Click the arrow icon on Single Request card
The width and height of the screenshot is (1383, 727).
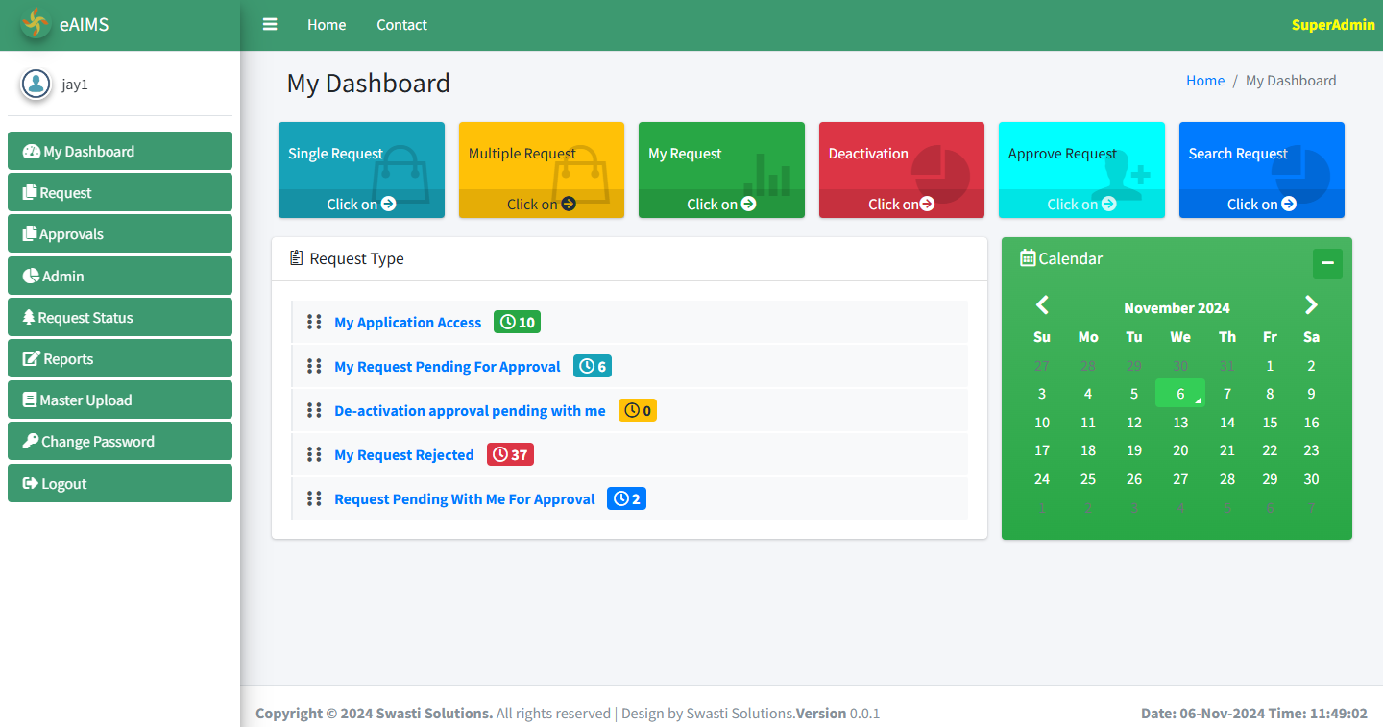388,204
